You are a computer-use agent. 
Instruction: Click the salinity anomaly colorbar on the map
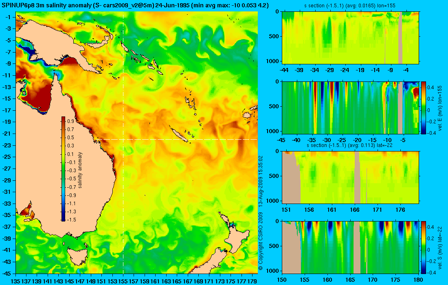pos(64,169)
